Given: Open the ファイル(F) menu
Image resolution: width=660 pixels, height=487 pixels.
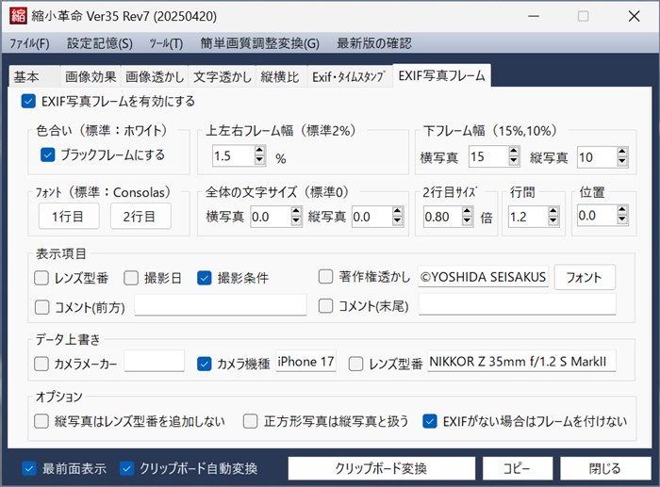Looking at the screenshot, I should pyautogui.click(x=29, y=43).
